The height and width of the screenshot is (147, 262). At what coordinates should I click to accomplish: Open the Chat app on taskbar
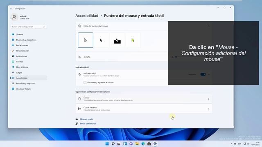131,144
